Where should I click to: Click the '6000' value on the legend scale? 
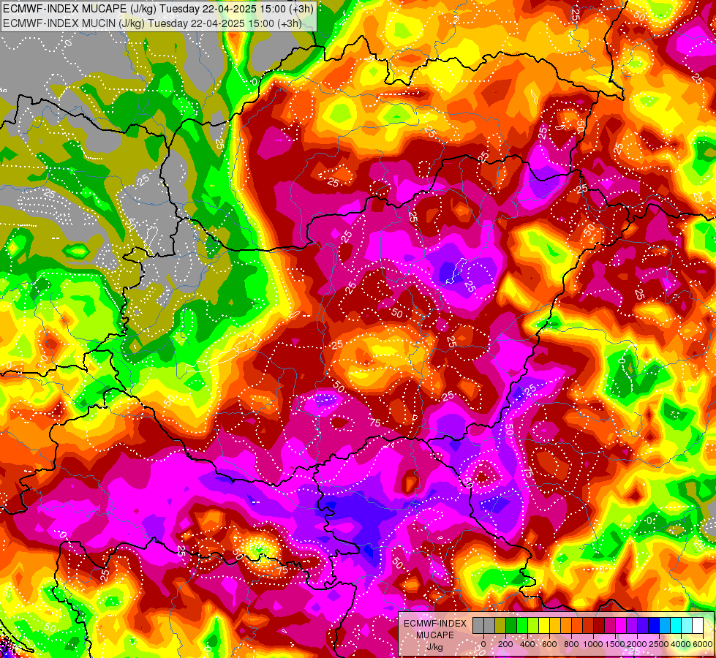point(704,644)
